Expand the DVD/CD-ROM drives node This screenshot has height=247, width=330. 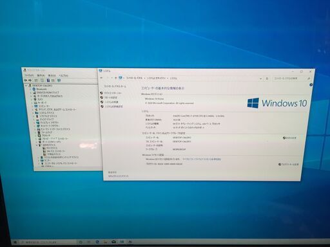pos(32,93)
